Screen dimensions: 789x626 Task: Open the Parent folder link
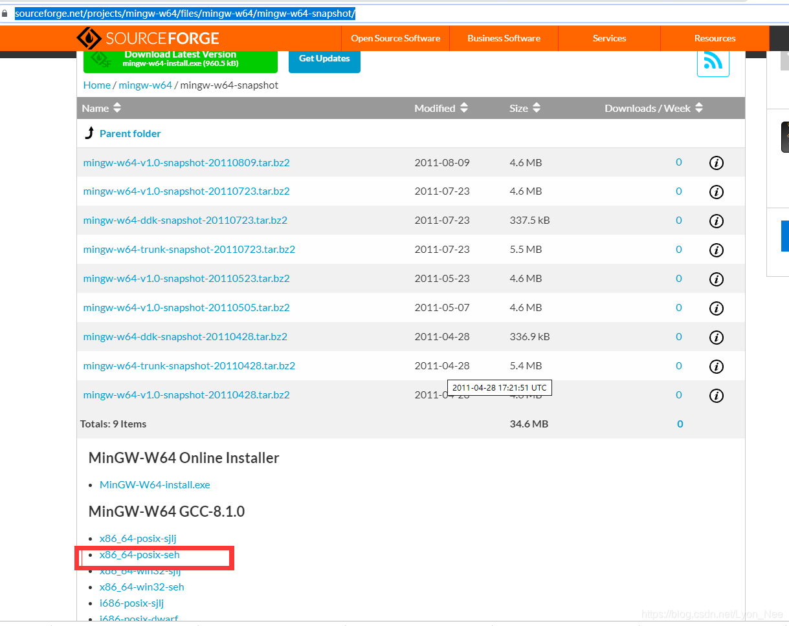tap(130, 133)
